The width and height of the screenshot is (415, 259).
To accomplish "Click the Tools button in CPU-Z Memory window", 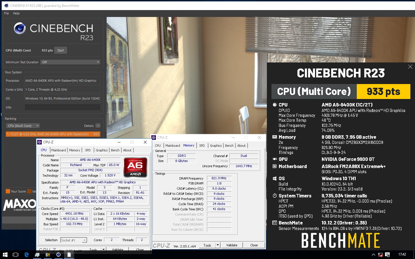I will point(207,245).
